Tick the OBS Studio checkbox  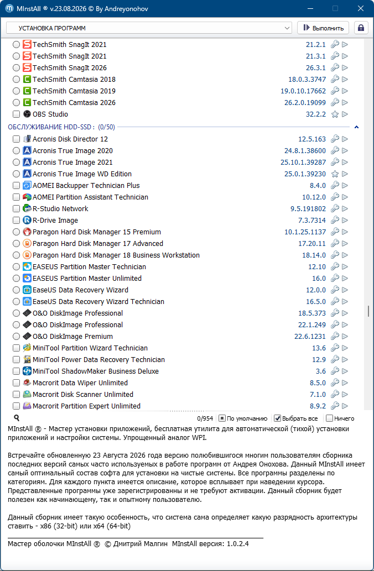point(16,114)
